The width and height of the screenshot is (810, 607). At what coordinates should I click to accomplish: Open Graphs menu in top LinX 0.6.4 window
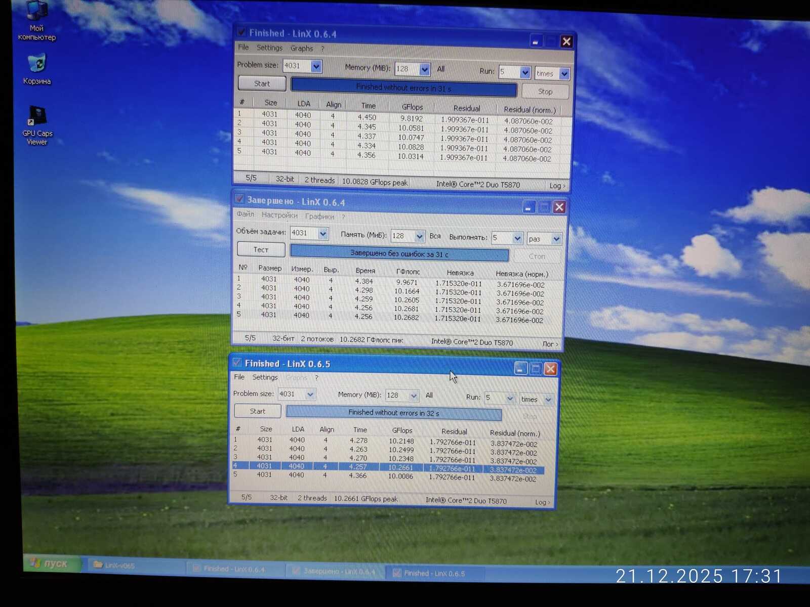(x=302, y=48)
